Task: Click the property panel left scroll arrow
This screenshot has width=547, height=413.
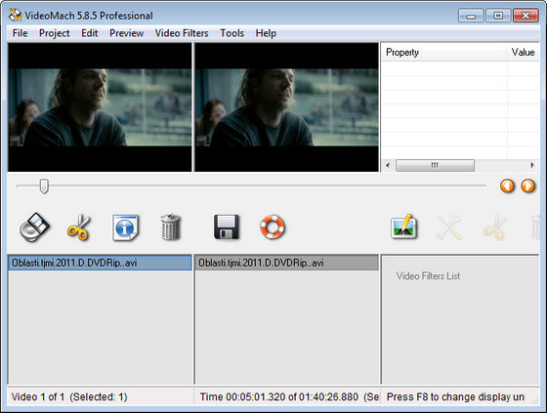Action: pyautogui.click(x=388, y=165)
